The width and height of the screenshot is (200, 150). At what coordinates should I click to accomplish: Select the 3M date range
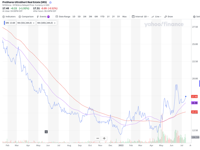tap(90, 17)
